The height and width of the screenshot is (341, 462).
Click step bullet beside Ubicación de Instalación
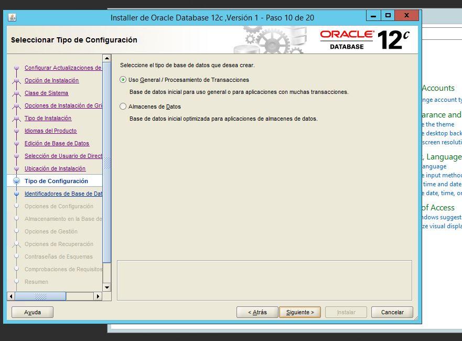click(16, 168)
